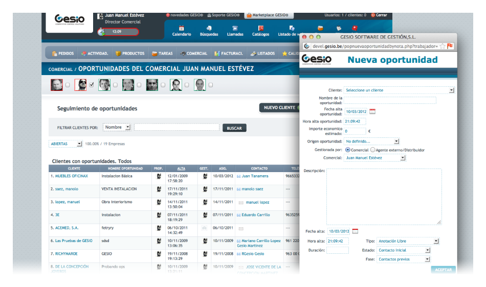Open Tipo dropdown showing Anotación Libre
The width and height of the screenshot is (486, 287).
(x=408, y=241)
